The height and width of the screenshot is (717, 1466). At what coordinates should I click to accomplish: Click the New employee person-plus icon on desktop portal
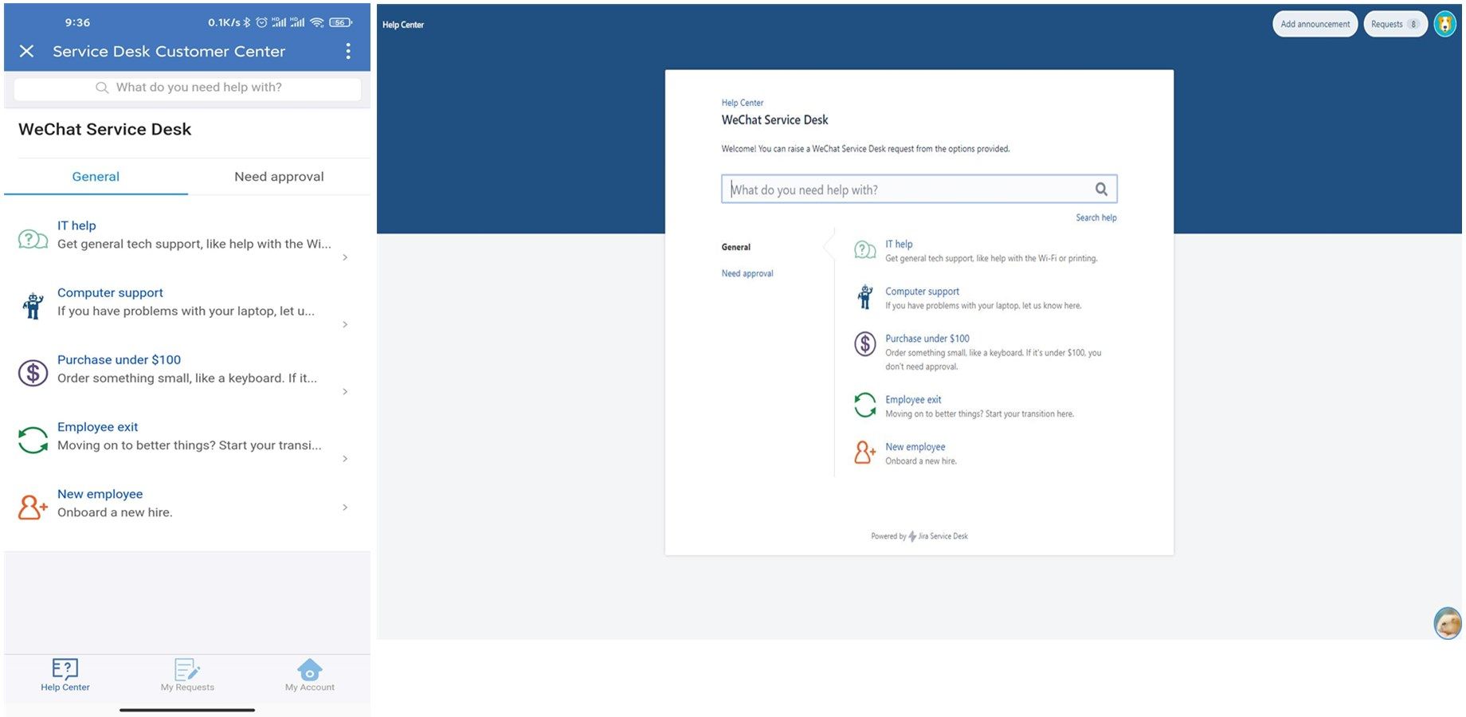[865, 453]
